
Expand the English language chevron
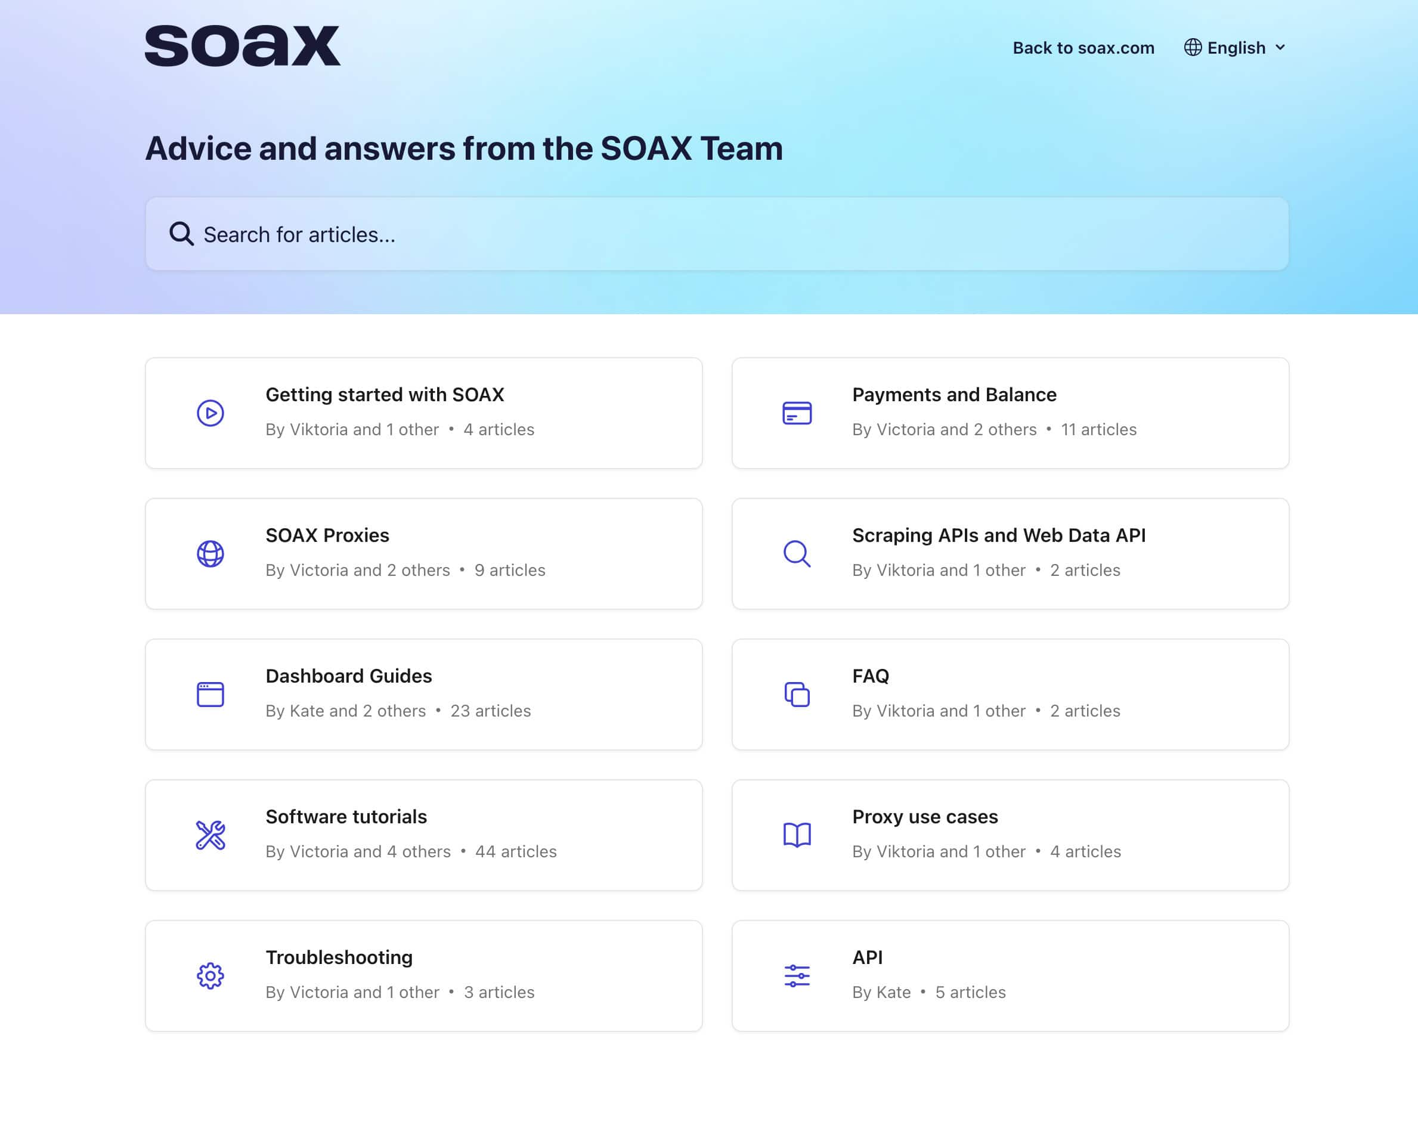click(x=1280, y=47)
